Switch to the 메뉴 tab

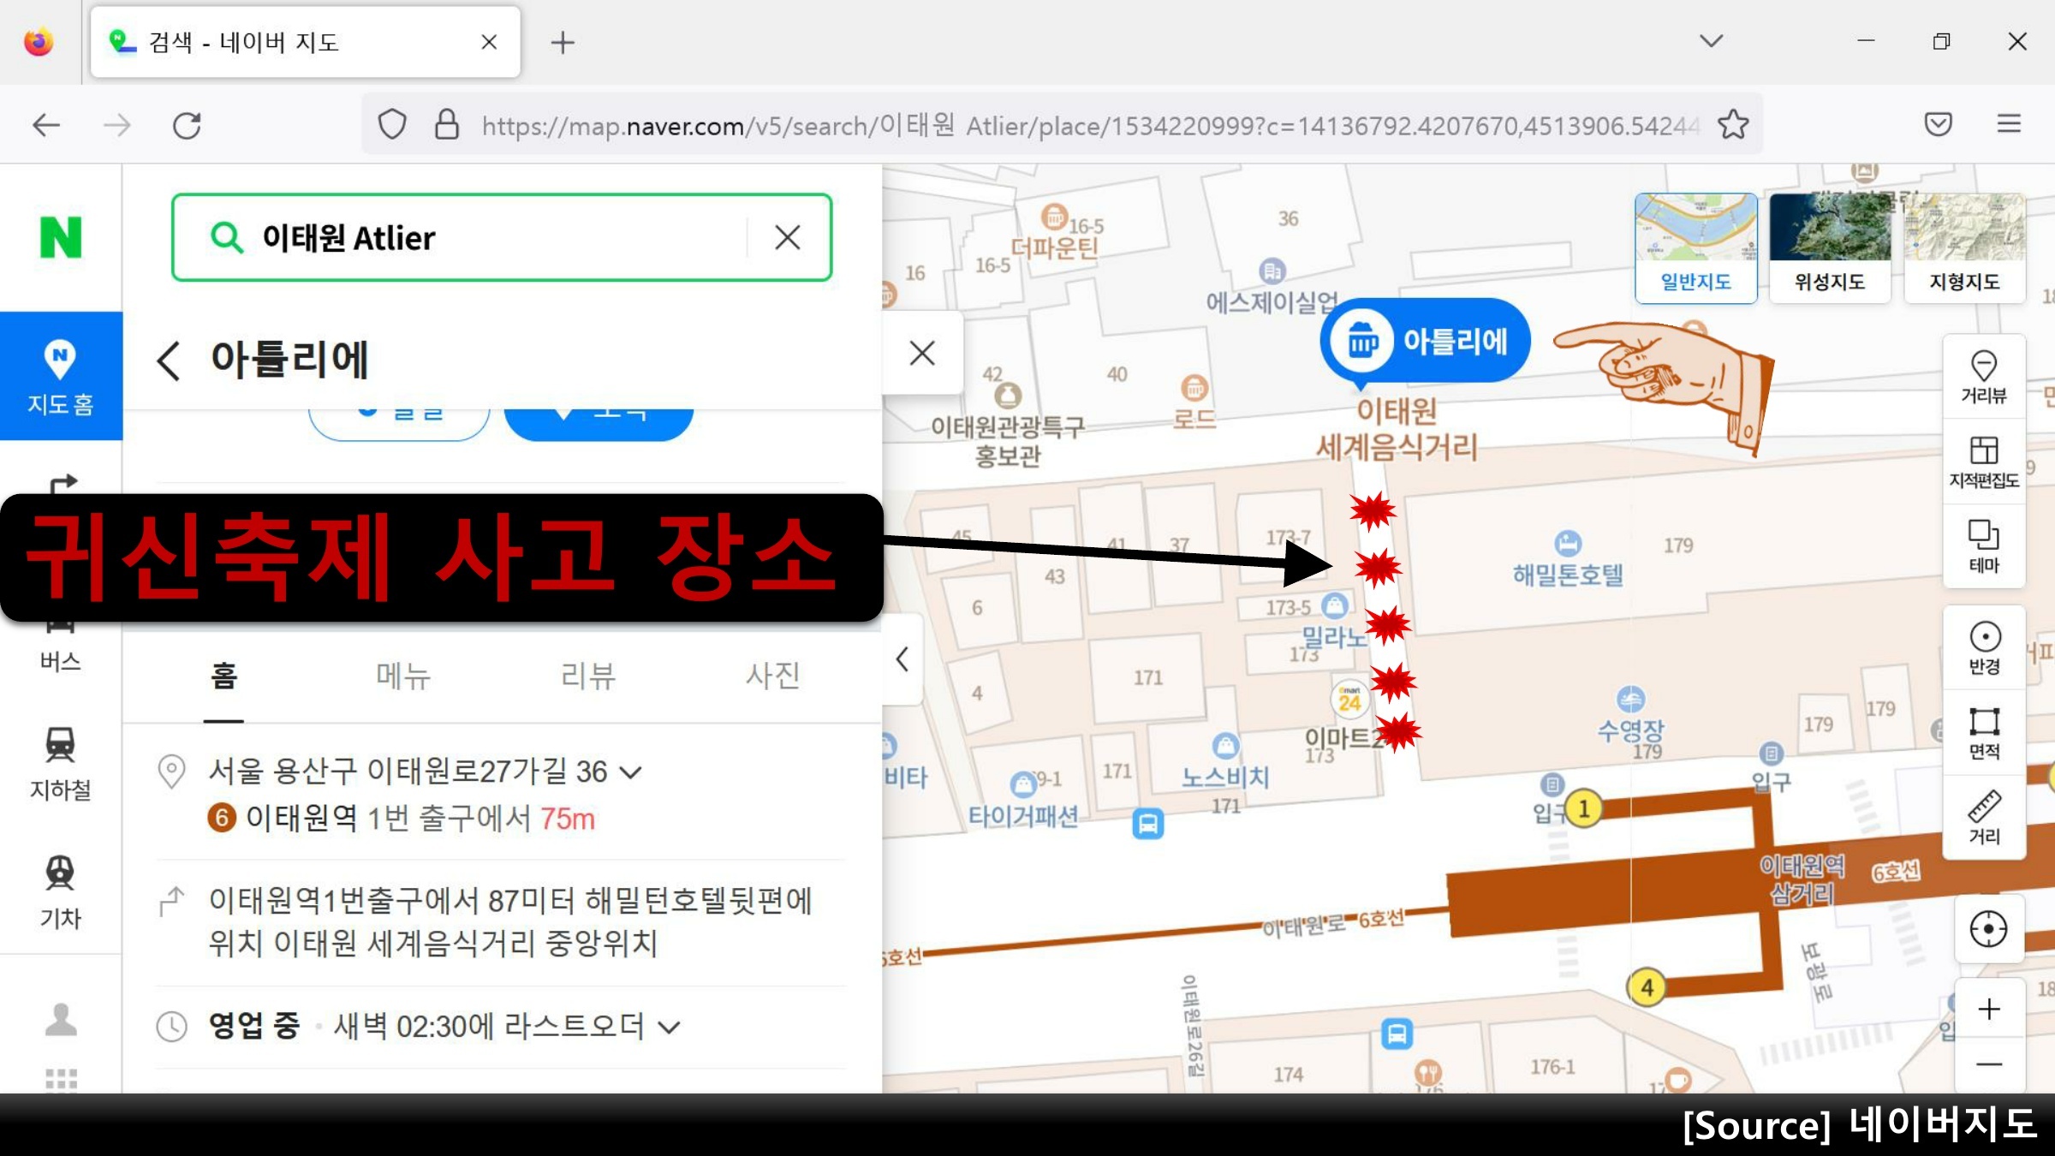pos(403,676)
